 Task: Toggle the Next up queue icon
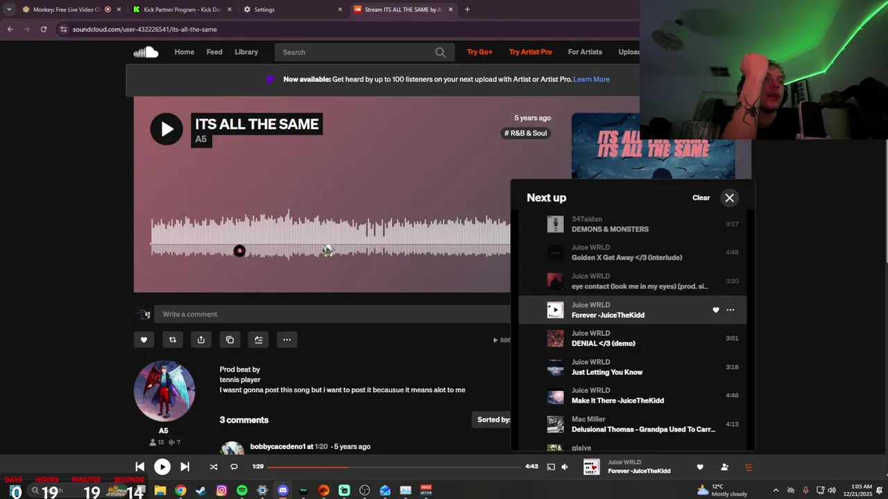pos(748,467)
